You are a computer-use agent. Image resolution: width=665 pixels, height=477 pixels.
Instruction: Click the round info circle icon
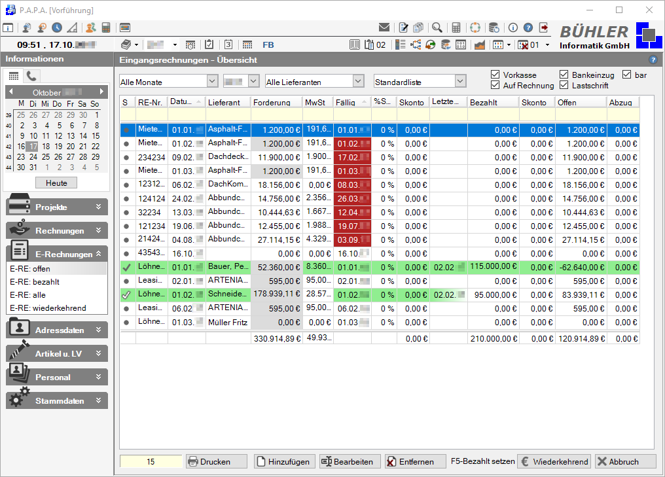[x=512, y=27]
